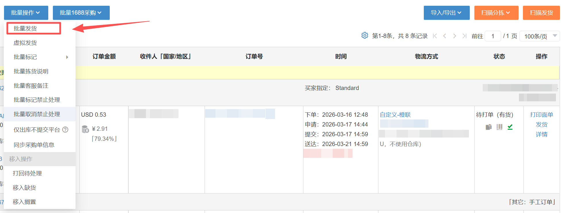Go to the next page arrow
Viewport: 562px width, 213px height.
pos(455,36)
